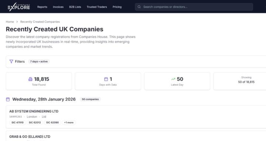Screen dimensions: 266x141
Task: Expand the +1 more SIC codes chip
Action: pyautogui.click(x=69, y=122)
